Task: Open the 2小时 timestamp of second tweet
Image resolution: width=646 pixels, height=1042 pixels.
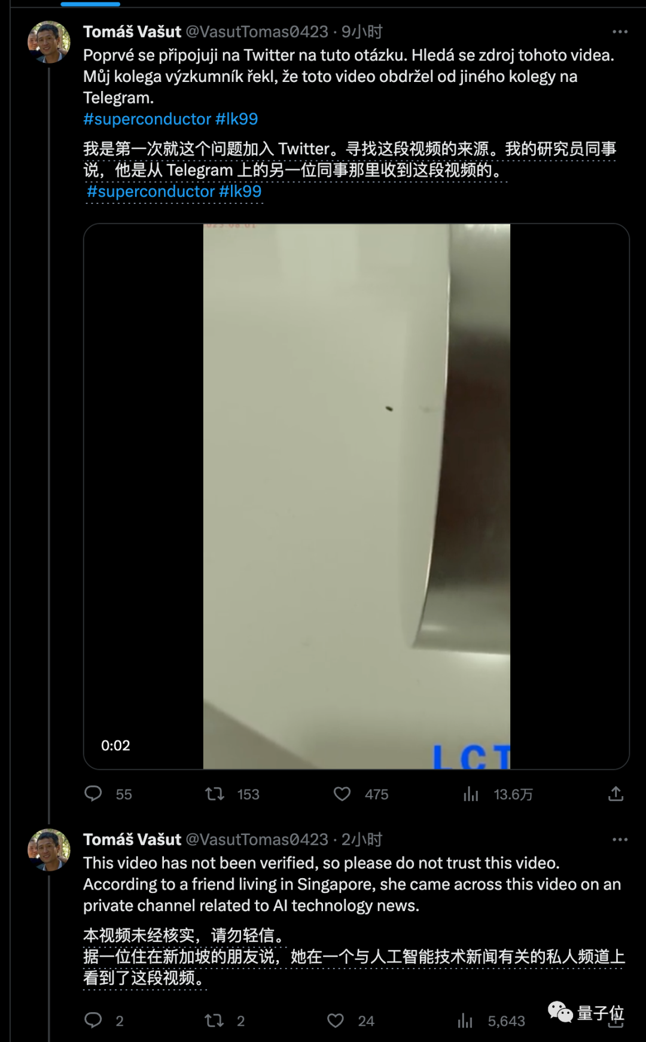Action: 362,839
